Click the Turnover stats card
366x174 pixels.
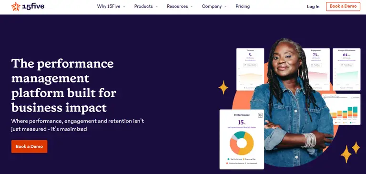250,70
